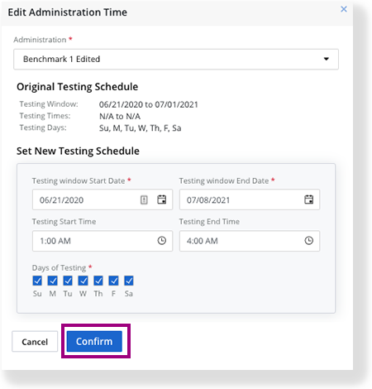
Task: Focus the Testing Start Time 1:00 AM field
Action: (x=103, y=241)
